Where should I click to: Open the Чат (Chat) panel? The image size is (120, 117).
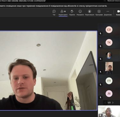54,13
